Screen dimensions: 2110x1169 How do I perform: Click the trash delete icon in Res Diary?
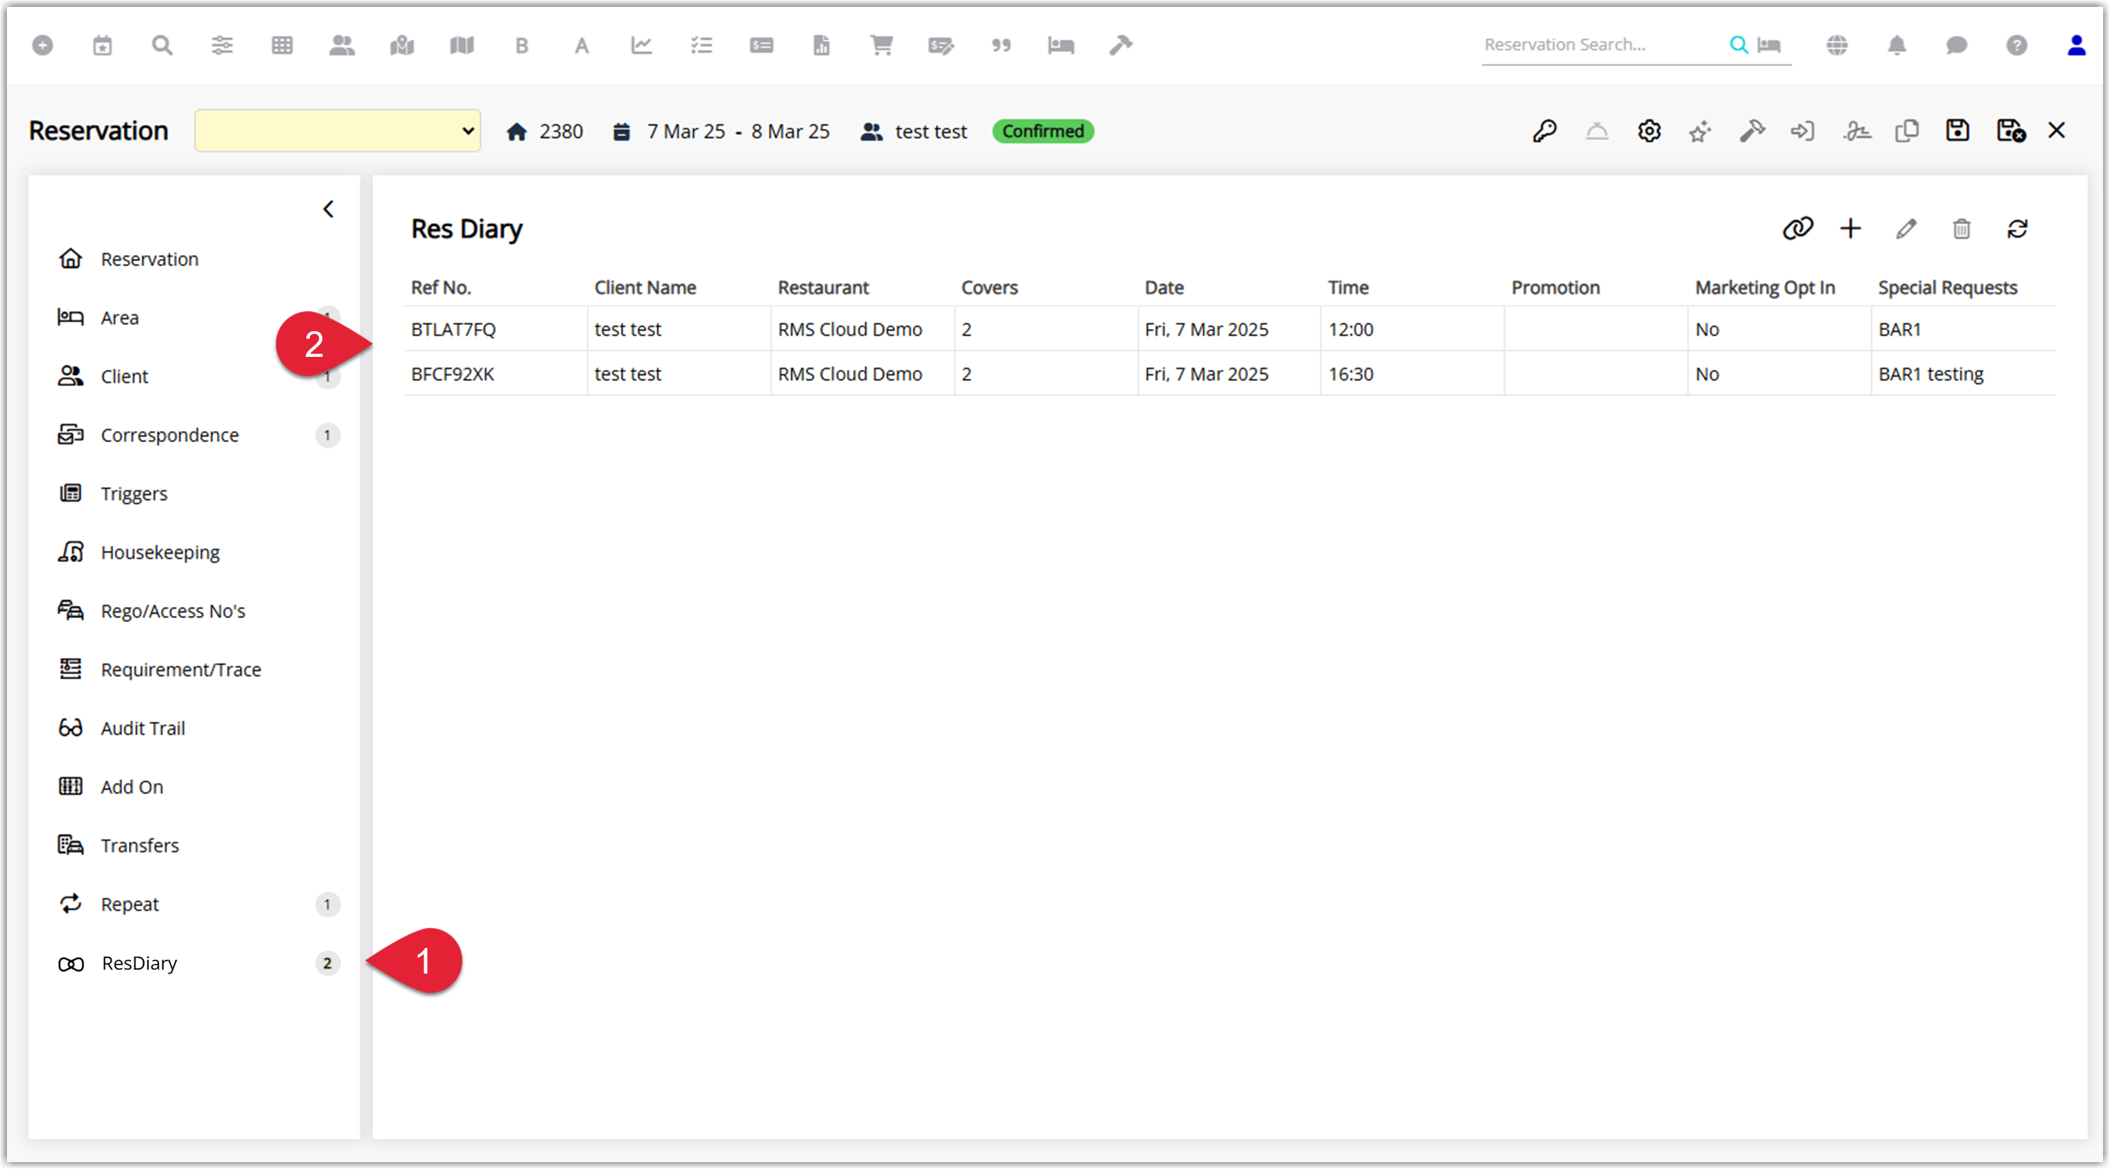[x=1962, y=229]
